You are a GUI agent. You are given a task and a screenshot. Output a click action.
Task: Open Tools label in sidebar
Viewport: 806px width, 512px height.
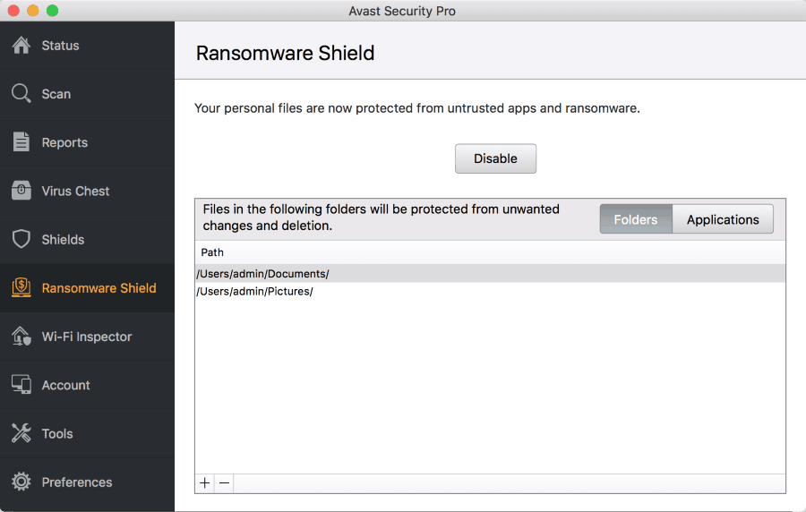pos(57,434)
